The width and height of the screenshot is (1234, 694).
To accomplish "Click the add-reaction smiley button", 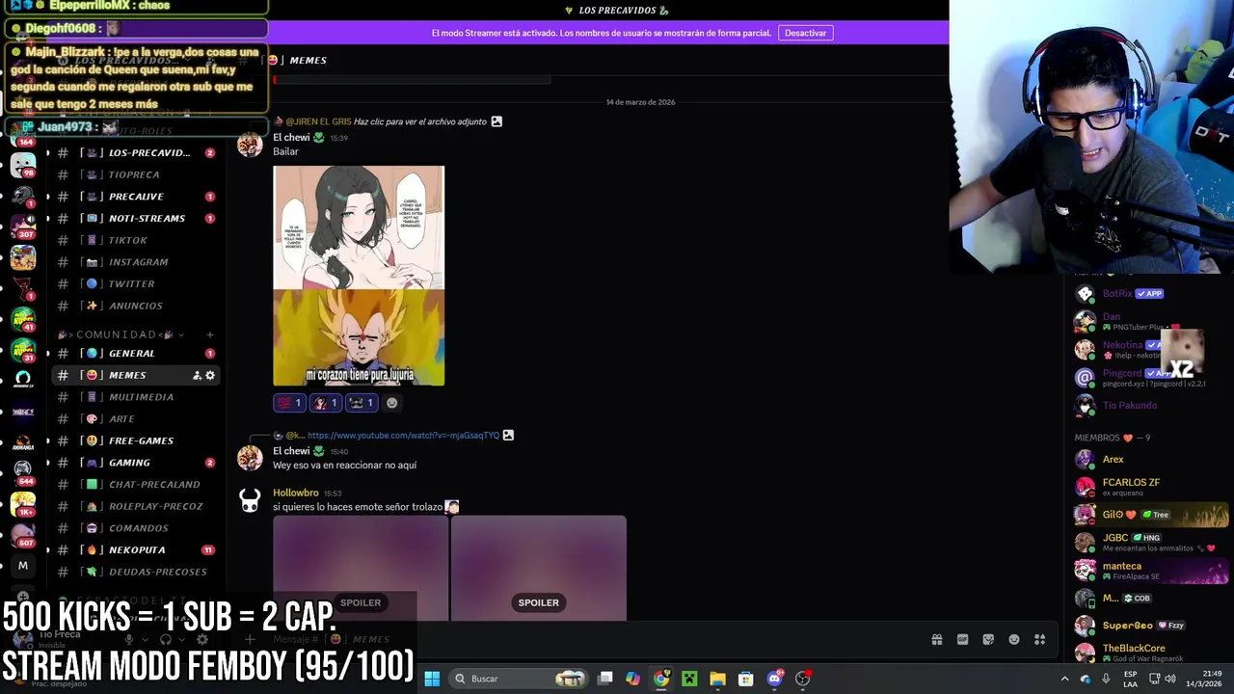I will coord(391,403).
